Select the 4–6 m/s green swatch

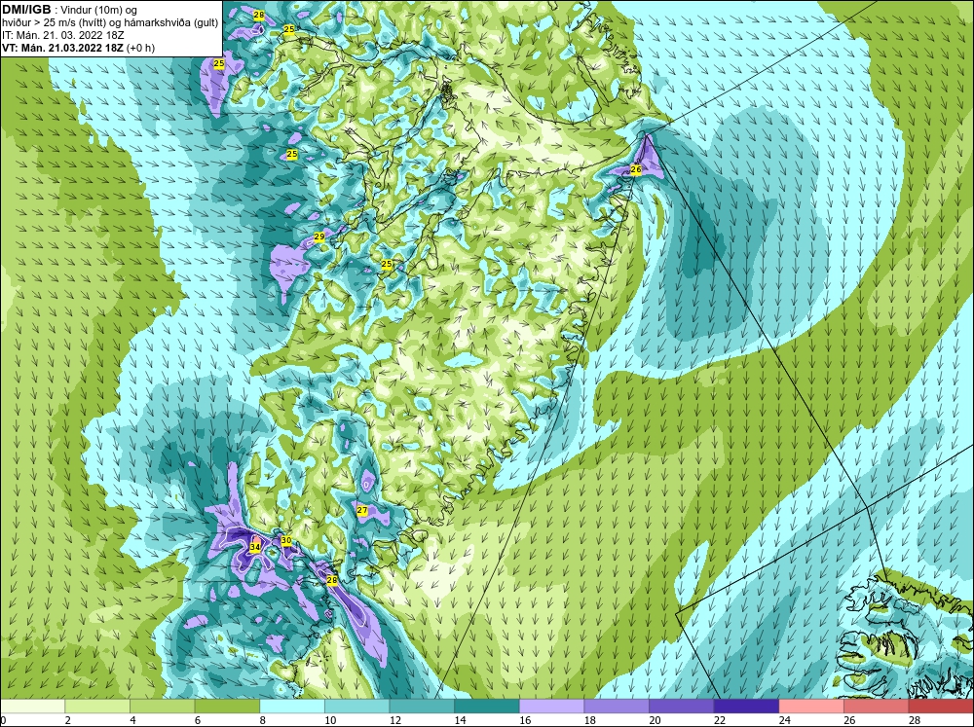(x=162, y=706)
